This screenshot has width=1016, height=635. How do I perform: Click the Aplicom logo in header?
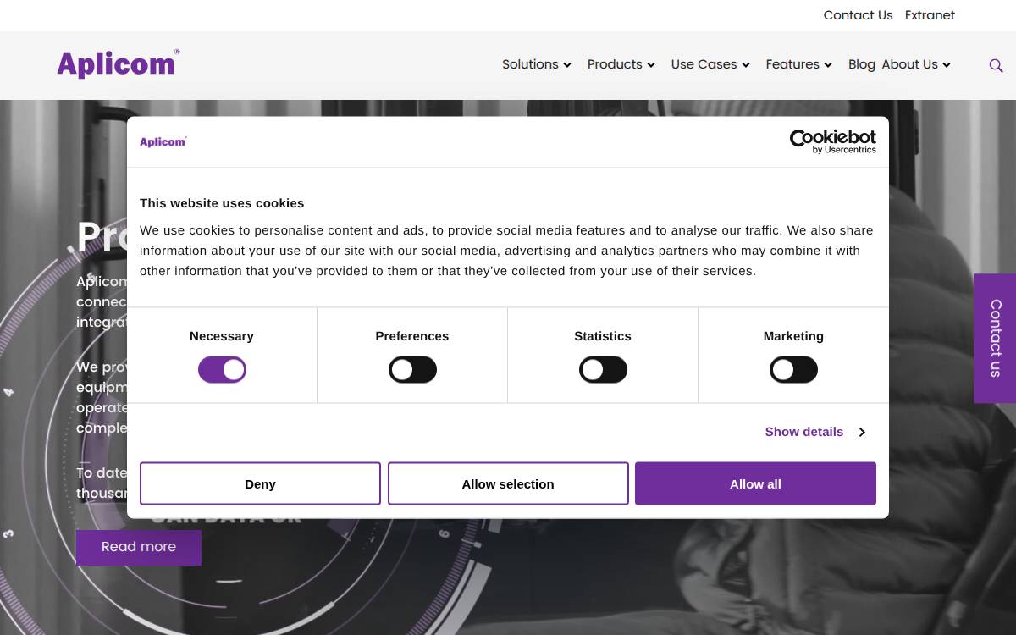coord(118,63)
